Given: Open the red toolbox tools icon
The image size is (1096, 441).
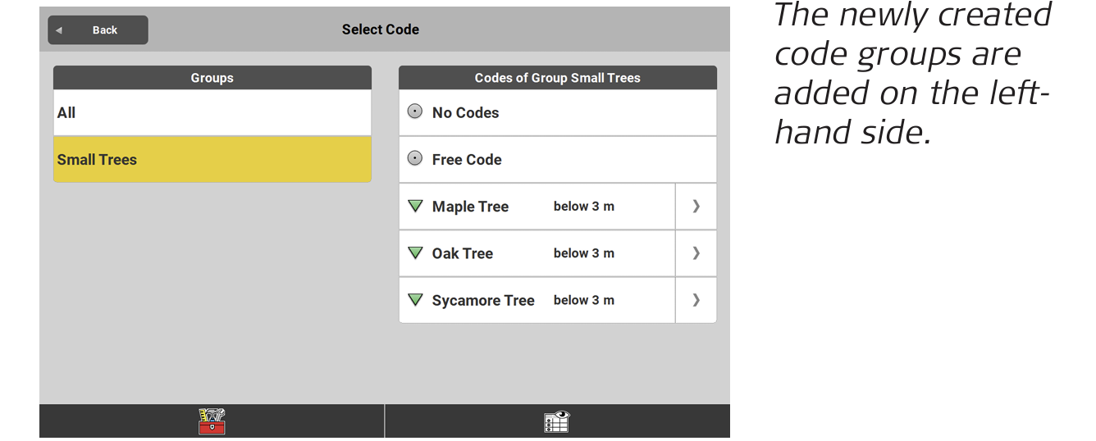Looking at the screenshot, I should [x=212, y=421].
